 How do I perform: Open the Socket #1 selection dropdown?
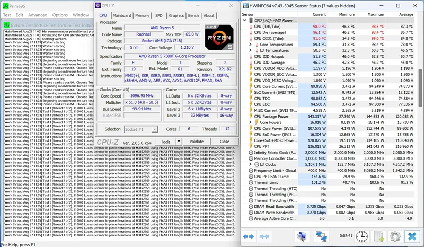pyautogui.click(x=154, y=129)
